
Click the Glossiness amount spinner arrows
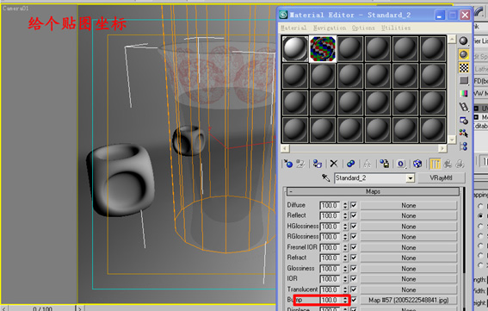tap(345, 269)
